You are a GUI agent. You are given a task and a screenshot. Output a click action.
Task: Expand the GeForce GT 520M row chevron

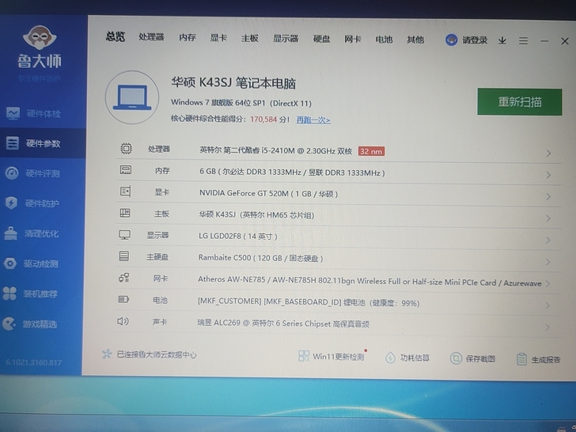(548, 197)
